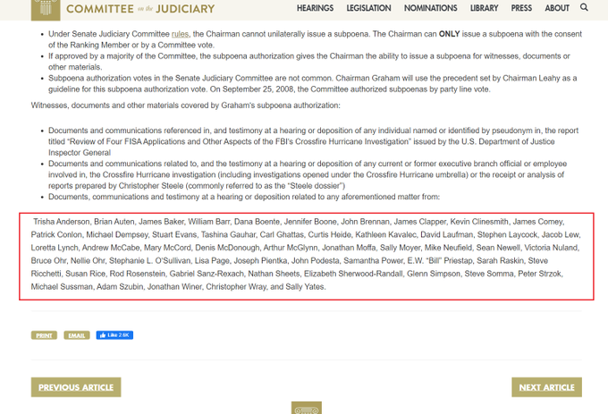Click the name 'Sally Yates' in list
The image size is (608, 414).
tap(304, 287)
